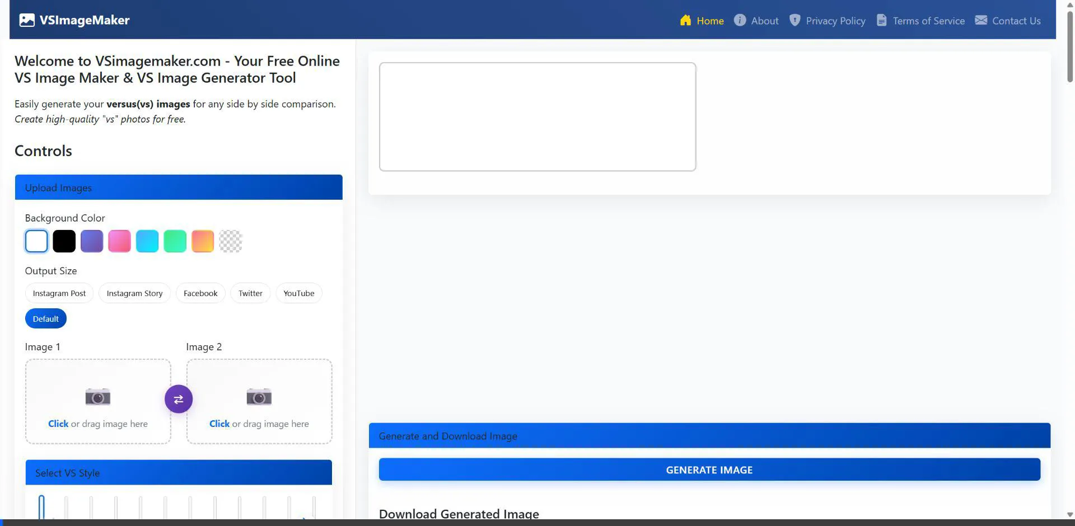The height and width of the screenshot is (526, 1075).
Task: Choose the YouTube output size option
Action: coord(298,293)
